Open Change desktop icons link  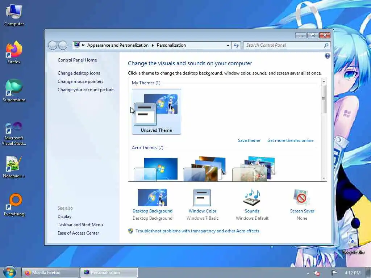[79, 73]
